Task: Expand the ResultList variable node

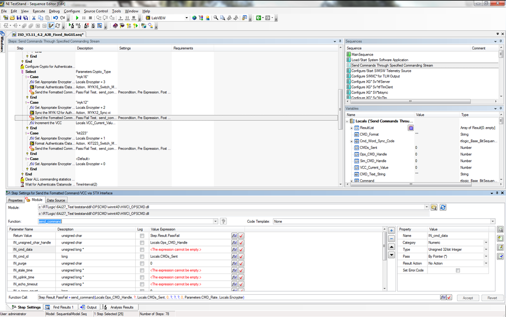Action: point(352,128)
